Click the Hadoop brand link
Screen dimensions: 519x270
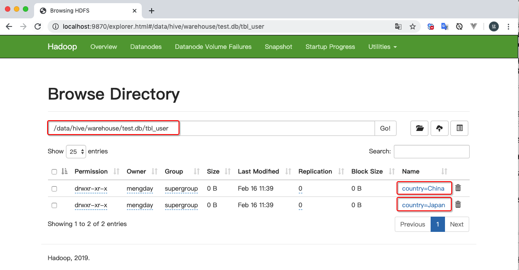[62, 47]
